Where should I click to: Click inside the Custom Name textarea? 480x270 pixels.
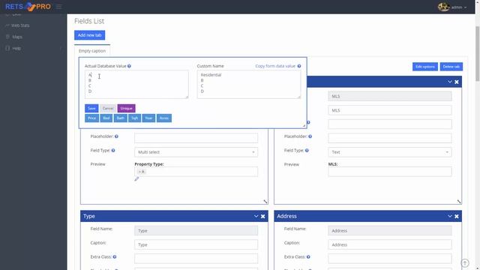click(249, 85)
